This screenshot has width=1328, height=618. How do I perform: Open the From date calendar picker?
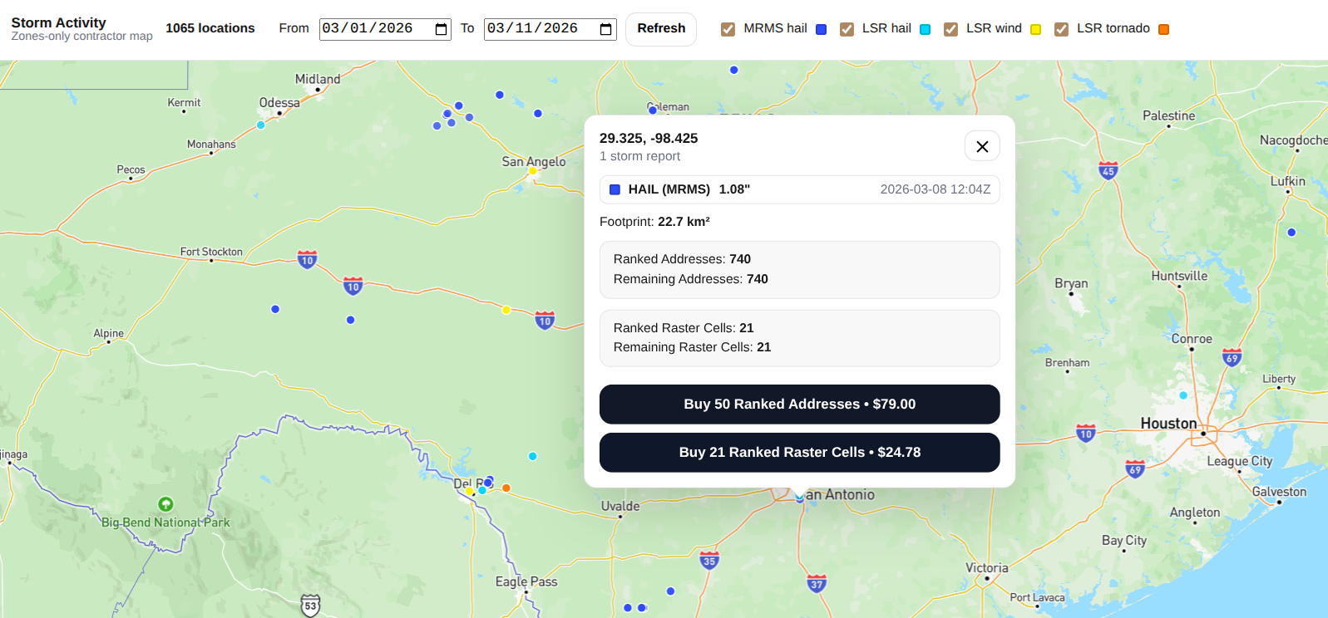pos(441,29)
